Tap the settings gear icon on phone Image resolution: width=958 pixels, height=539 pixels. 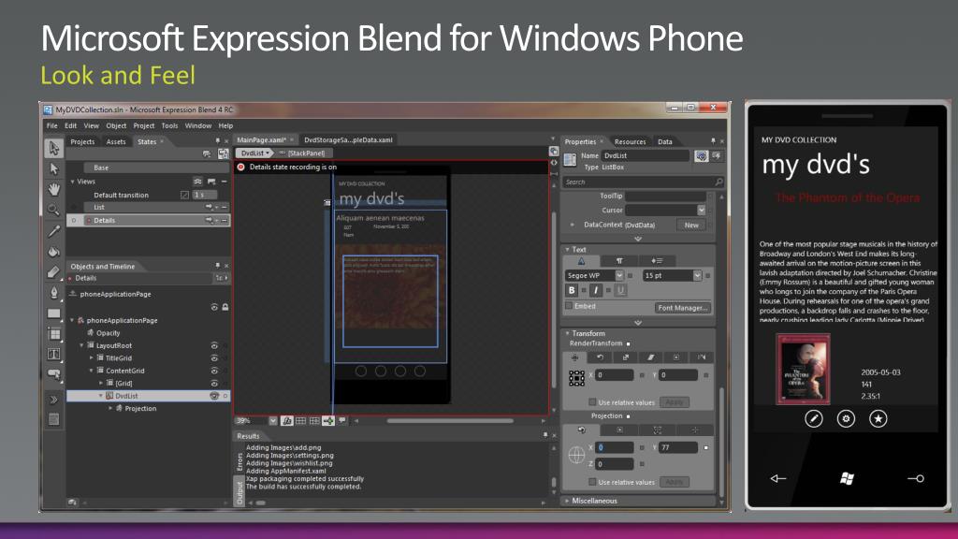click(846, 418)
